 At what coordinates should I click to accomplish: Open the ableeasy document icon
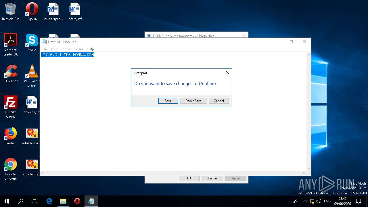pyautogui.click(x=32, y=105)
